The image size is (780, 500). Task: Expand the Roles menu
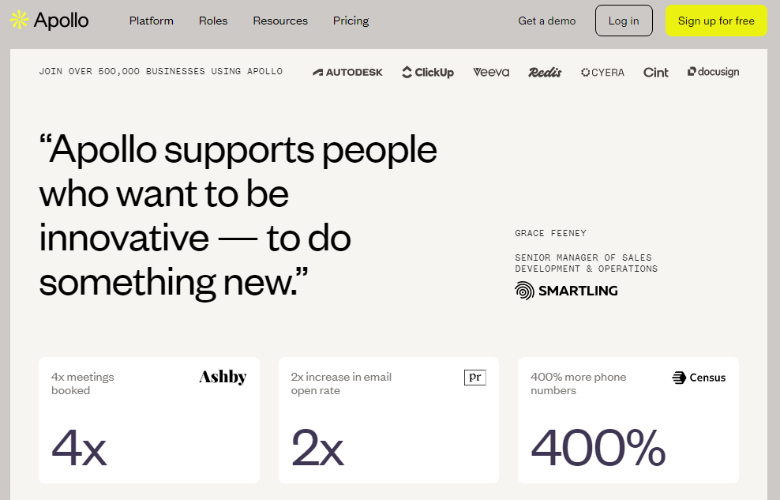point(213,21)
